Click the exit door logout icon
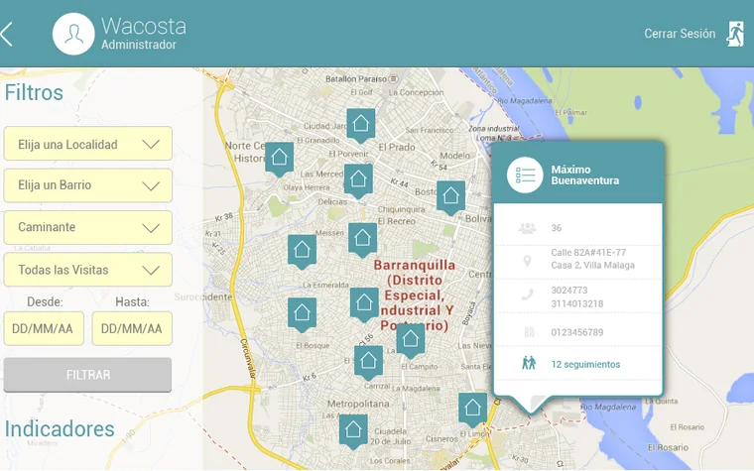 (735, 34)
